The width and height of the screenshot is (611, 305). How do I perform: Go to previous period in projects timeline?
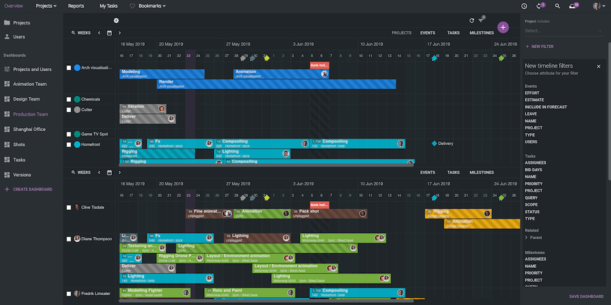coord(99,33)
